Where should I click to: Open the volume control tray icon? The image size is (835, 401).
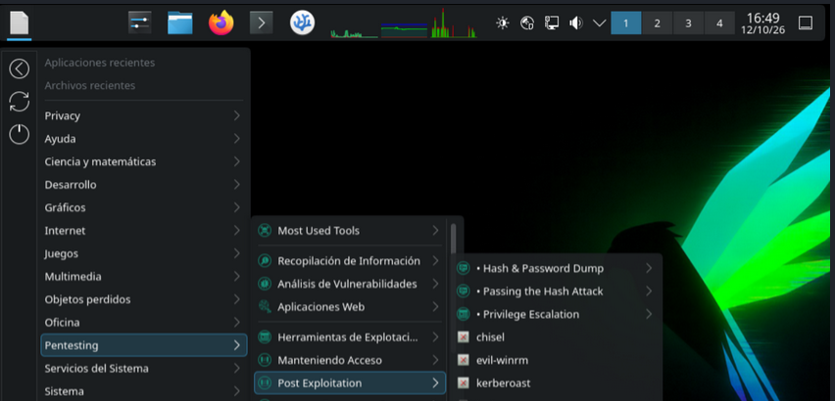[575, 22]
